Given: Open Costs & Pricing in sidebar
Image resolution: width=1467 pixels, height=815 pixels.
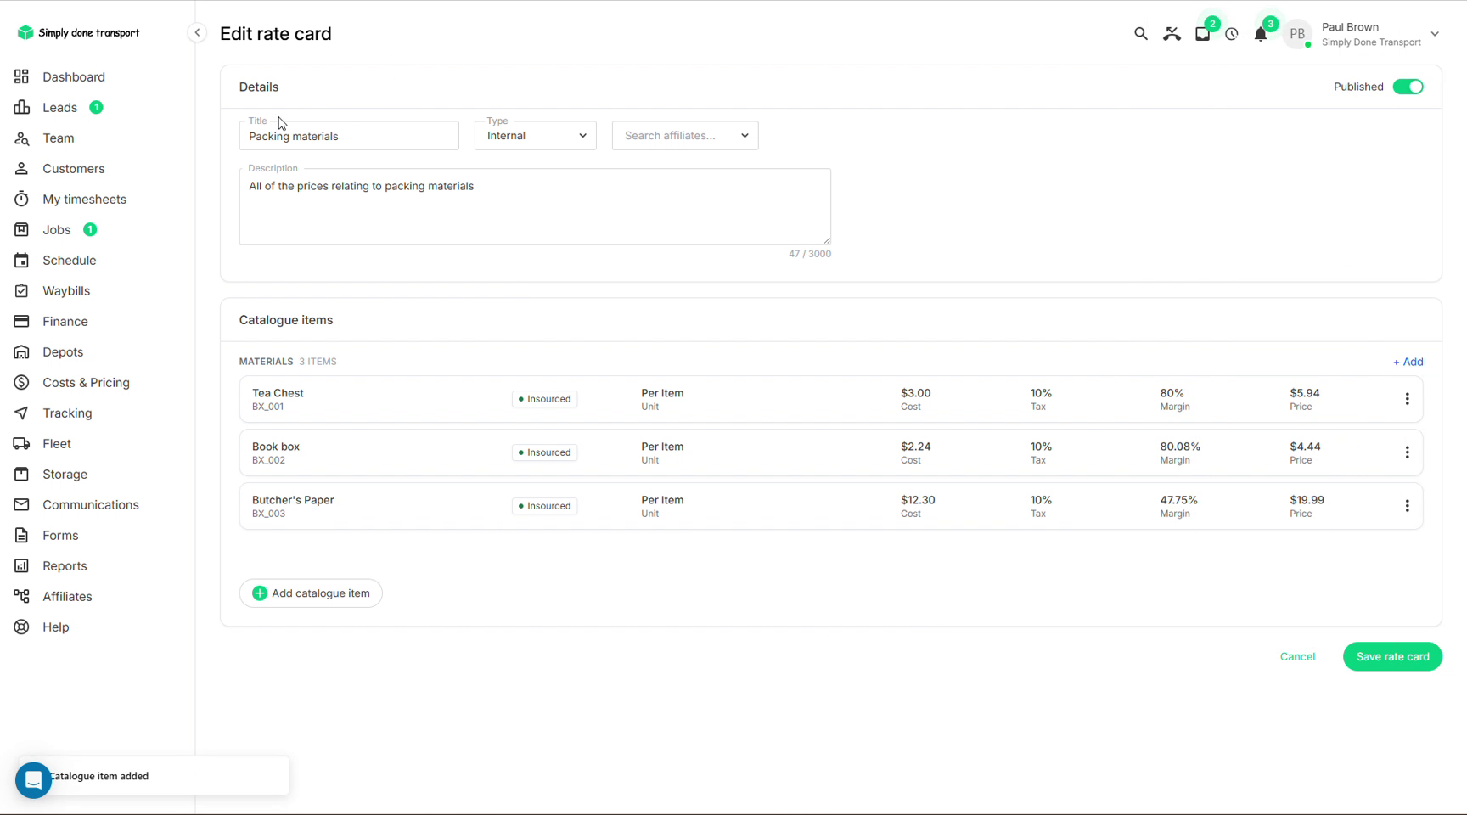Looking at the screenshot, I should pyautogui.click(x=86, y=383).
